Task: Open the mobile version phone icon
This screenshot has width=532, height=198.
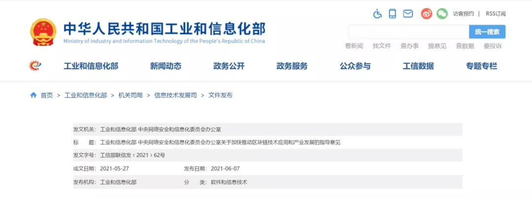Action: [393, 14]
